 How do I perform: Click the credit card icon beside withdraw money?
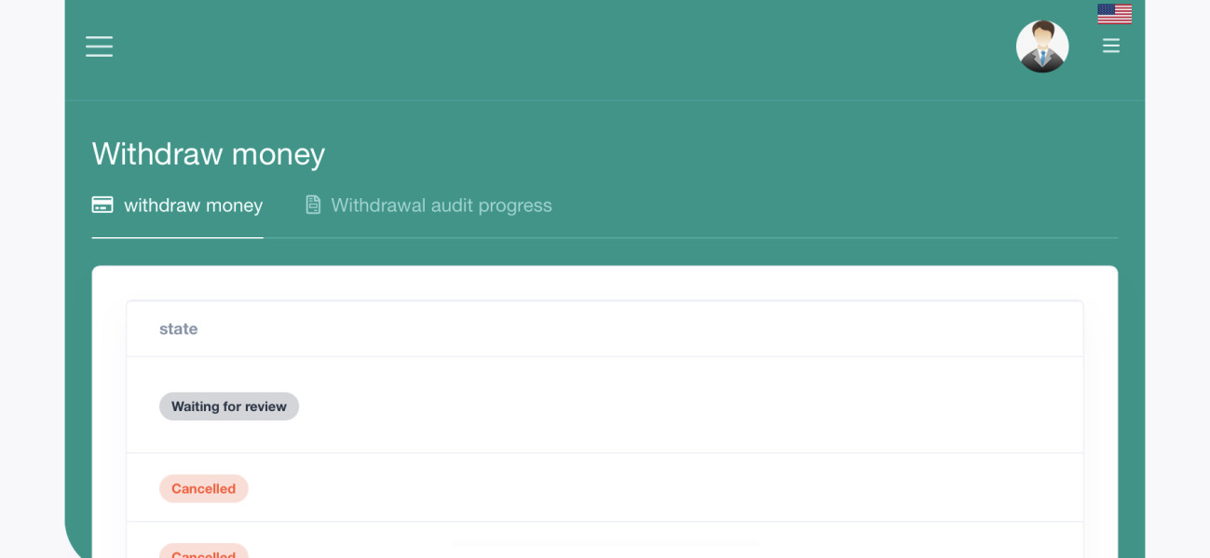point(102,205)
